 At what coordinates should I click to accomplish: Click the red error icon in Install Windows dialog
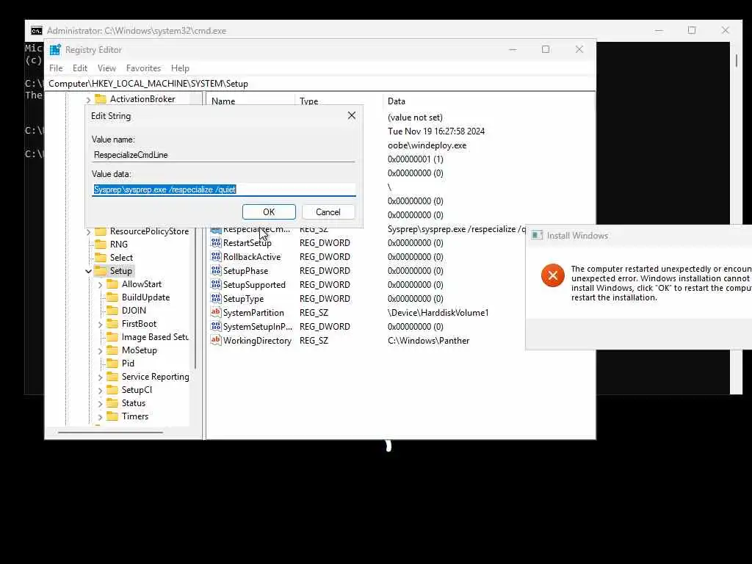(552, 275)
